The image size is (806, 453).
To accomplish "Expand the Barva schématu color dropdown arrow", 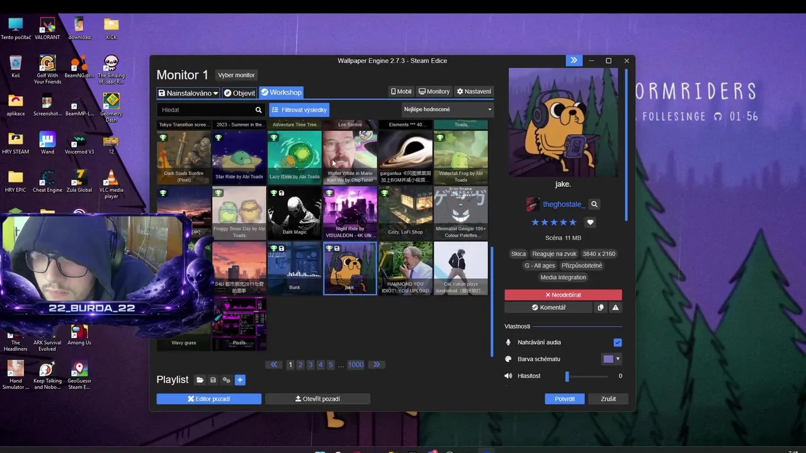I will (x=618, y=359).
